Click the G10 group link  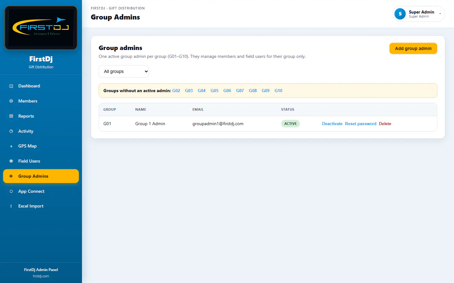click(278, 91)
